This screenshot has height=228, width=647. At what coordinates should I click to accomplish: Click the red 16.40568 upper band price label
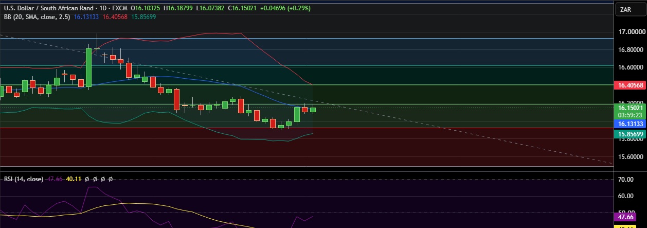[x=631, y=85]
